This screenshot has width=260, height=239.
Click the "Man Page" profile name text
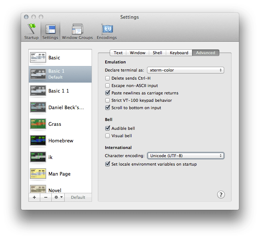[59, 174]
